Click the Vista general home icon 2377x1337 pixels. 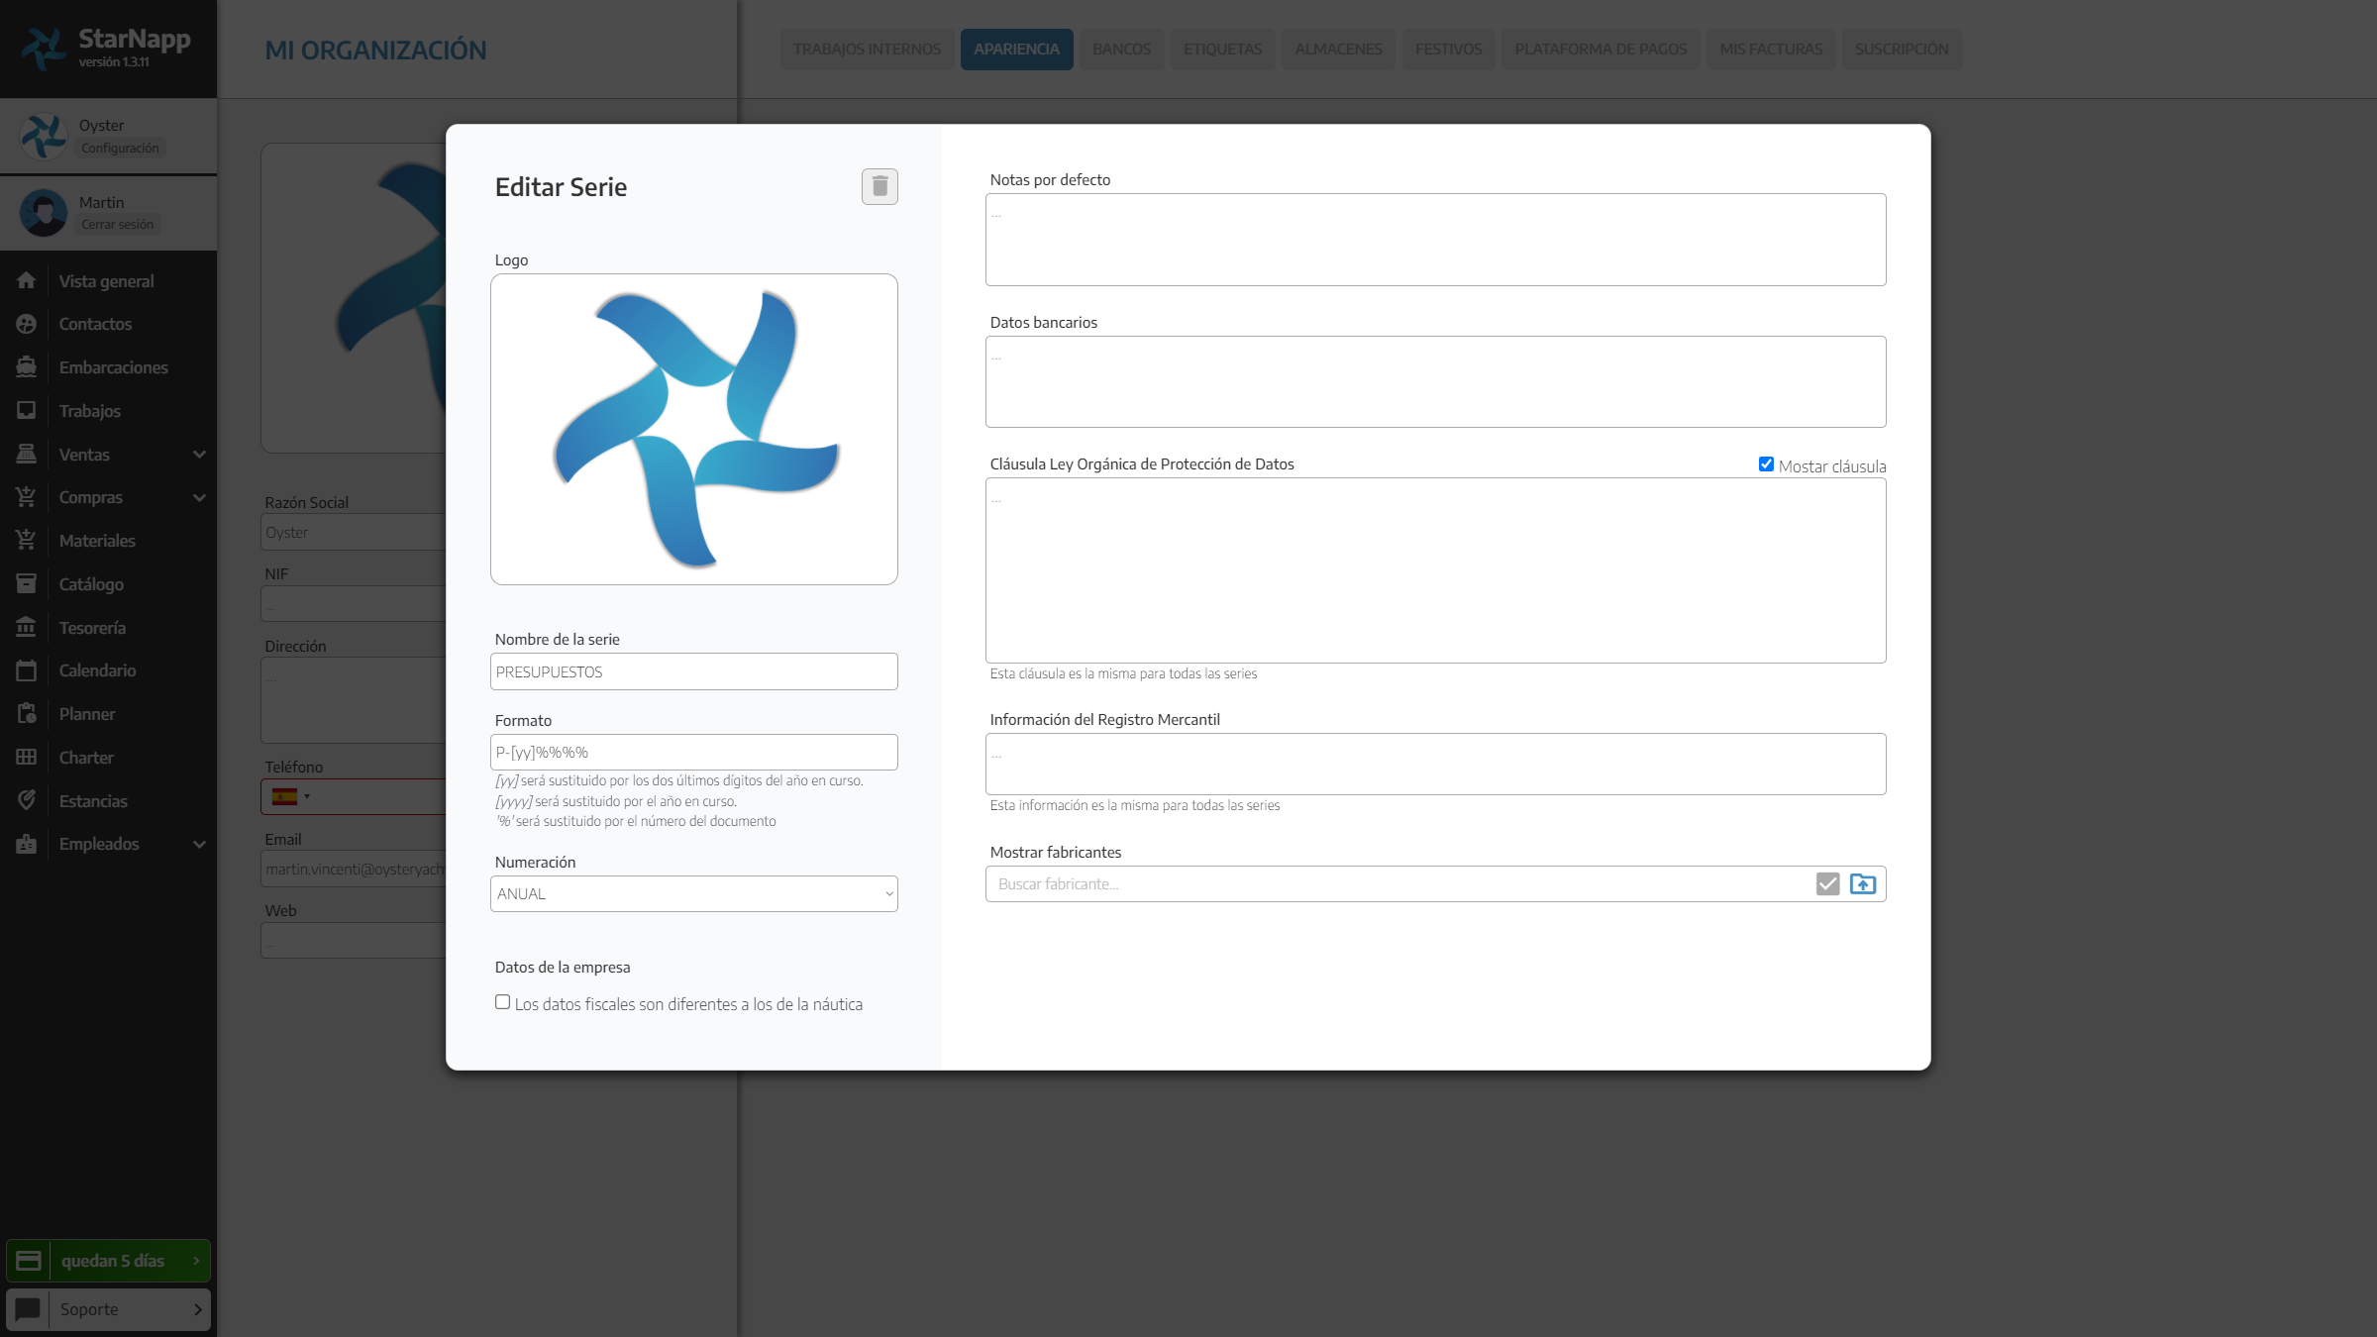(27, 281)
